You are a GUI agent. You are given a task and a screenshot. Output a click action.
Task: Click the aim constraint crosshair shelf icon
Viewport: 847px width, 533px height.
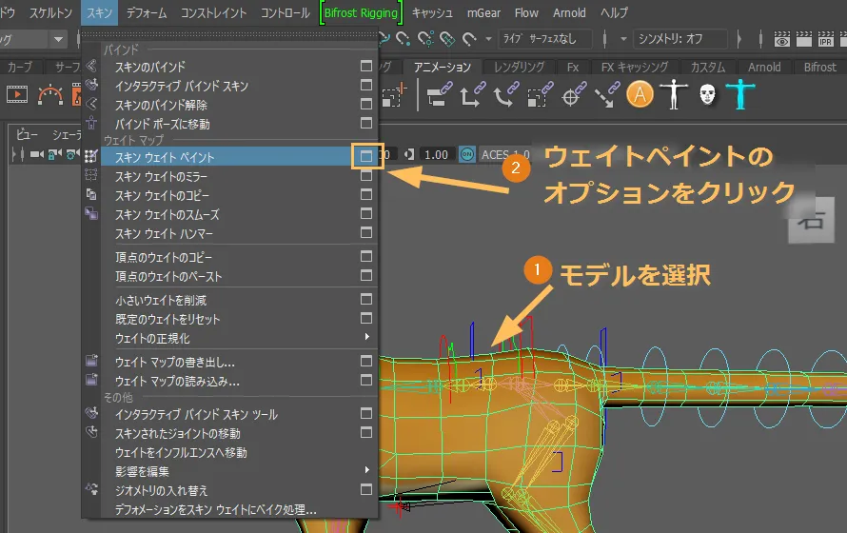(x=572, y=95)
